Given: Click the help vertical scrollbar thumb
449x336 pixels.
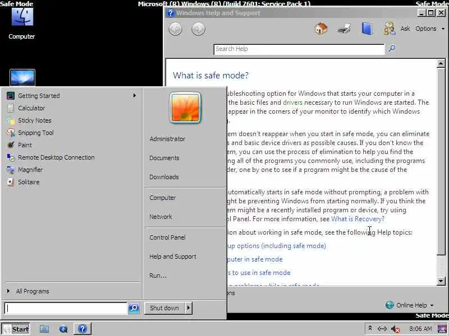Looking at the screenshot, I should pyautogui.click(x=441, y=161).
